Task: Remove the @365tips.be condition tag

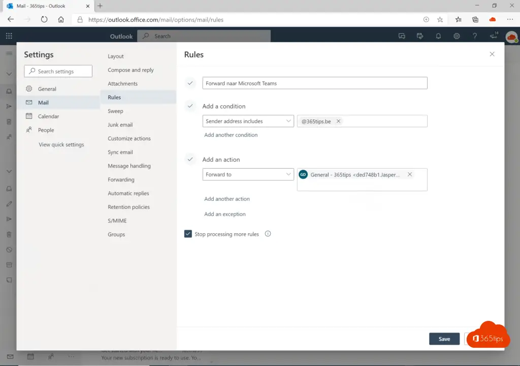Action: tap(339, 121)
